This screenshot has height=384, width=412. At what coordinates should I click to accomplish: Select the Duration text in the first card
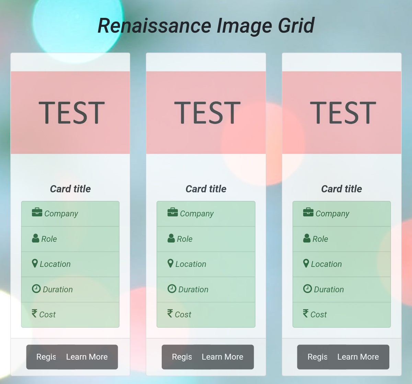point(58,290)
